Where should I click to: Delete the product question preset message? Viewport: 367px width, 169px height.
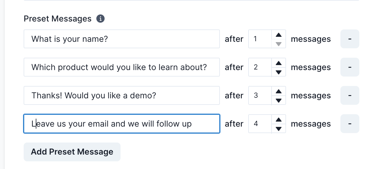point(350,67)
